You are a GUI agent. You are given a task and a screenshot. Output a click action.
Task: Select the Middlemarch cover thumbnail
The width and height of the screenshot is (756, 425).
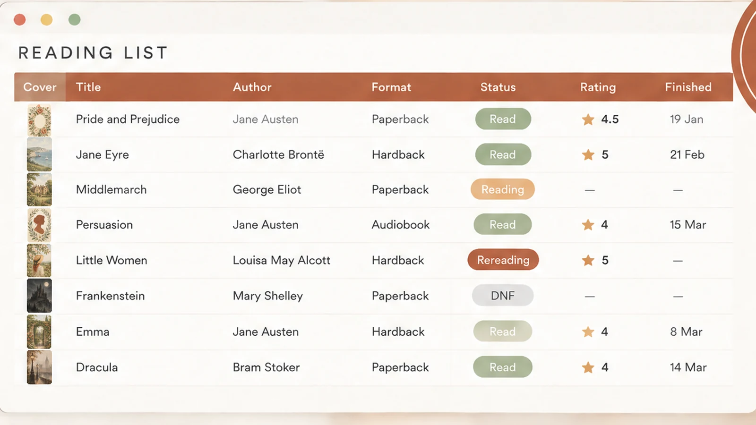click(39, 189)
